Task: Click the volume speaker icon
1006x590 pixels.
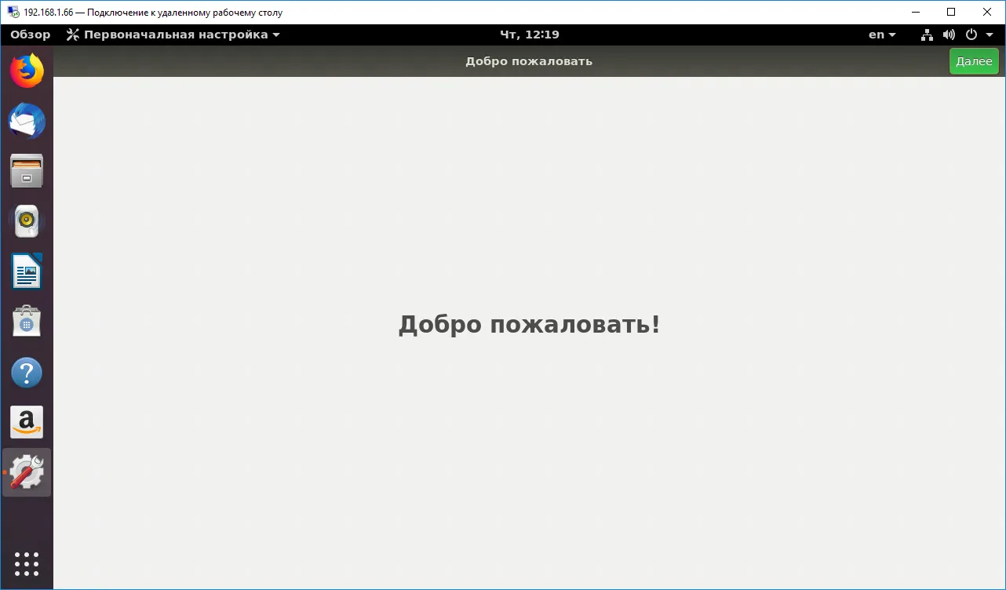Action: (949, 35)
